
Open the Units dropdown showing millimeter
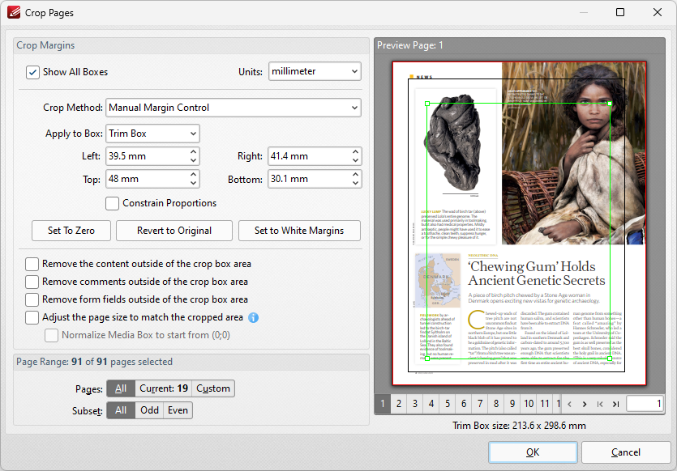point(315,71)
